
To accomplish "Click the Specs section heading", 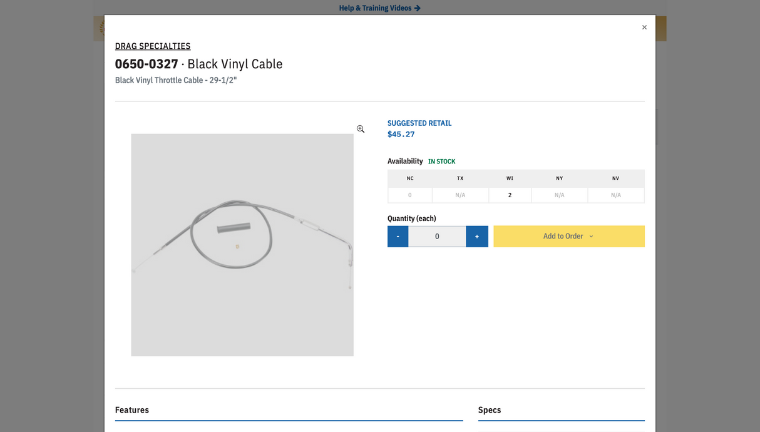I will click(490, 410).
